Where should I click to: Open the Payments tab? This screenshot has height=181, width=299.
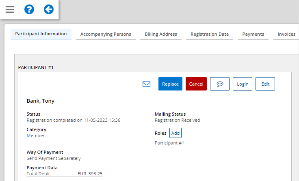pos(253,34)
